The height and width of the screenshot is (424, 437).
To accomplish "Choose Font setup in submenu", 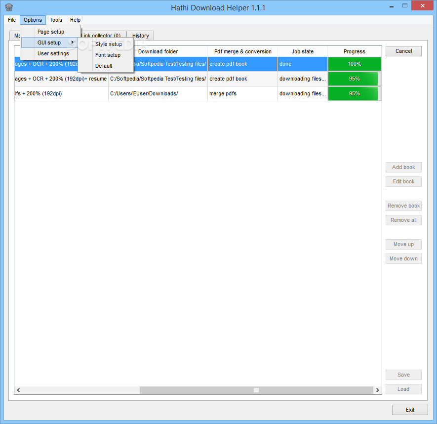I will point(108,55).
